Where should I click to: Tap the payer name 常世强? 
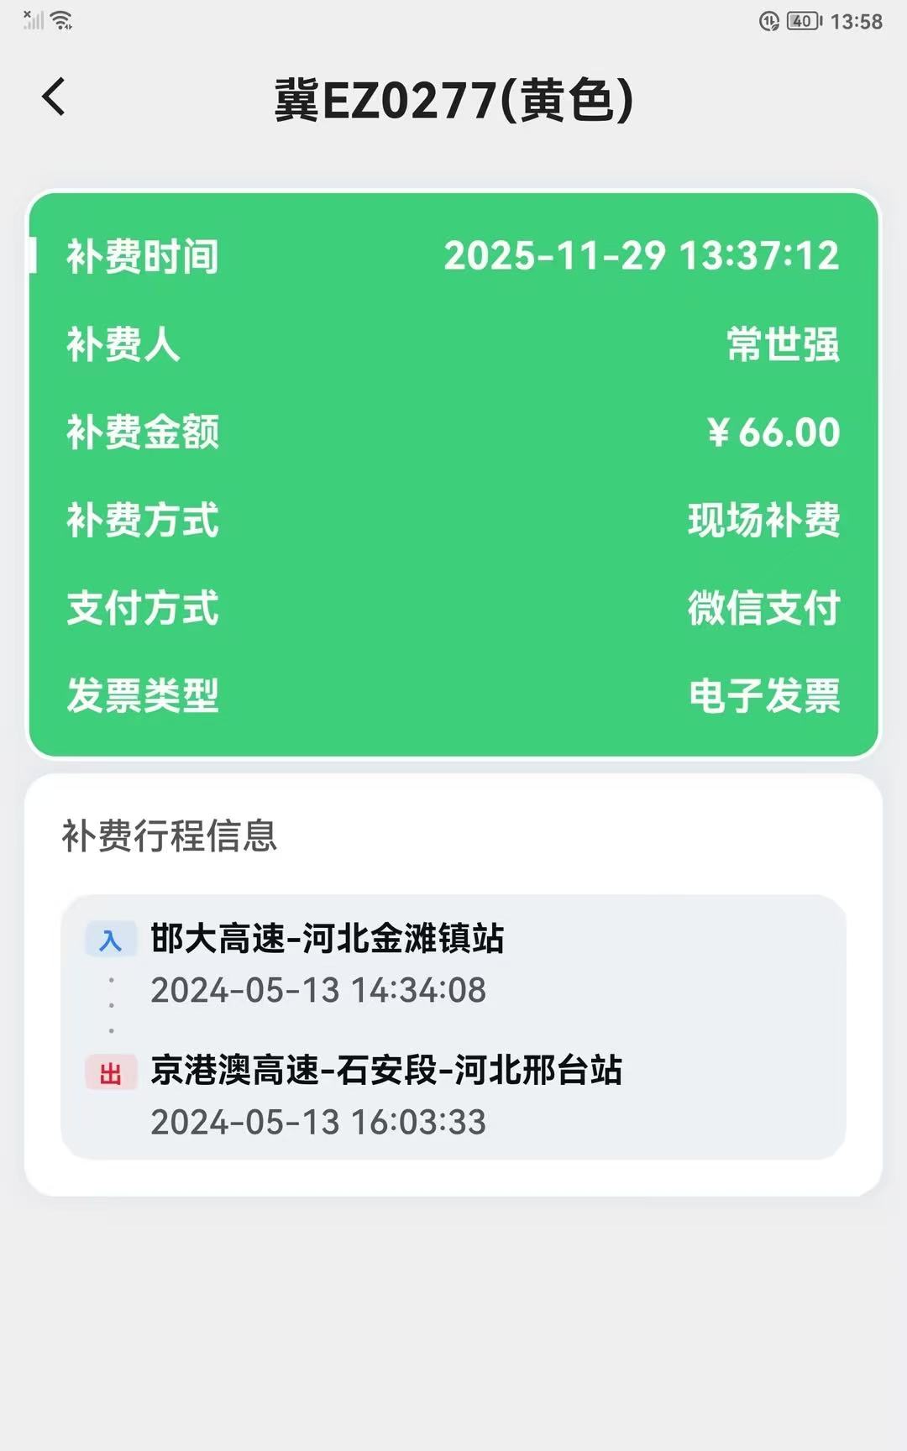[x=783, y=344]
